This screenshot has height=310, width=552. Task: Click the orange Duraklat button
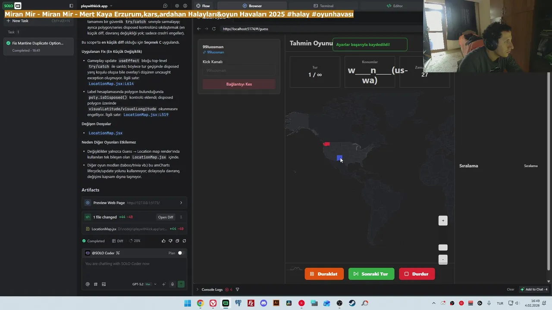click(324, 274)
